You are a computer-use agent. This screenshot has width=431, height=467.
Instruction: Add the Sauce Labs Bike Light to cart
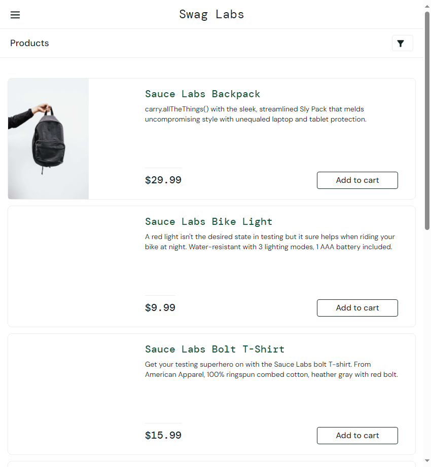pos(357,308)
